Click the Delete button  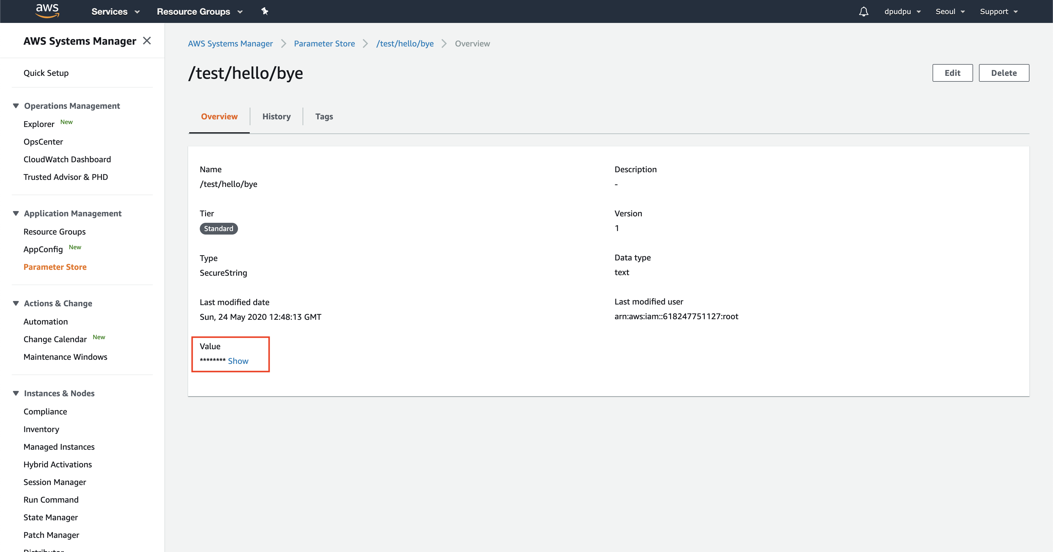point(1004,73)
